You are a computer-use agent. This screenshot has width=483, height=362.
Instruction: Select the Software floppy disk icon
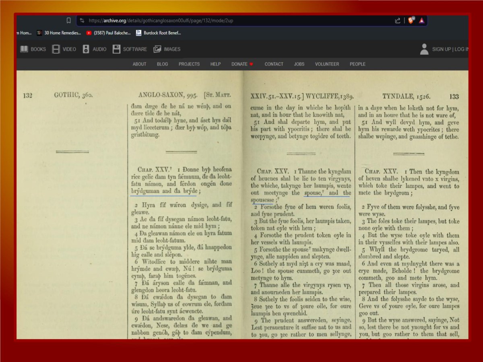pos(130,49)
